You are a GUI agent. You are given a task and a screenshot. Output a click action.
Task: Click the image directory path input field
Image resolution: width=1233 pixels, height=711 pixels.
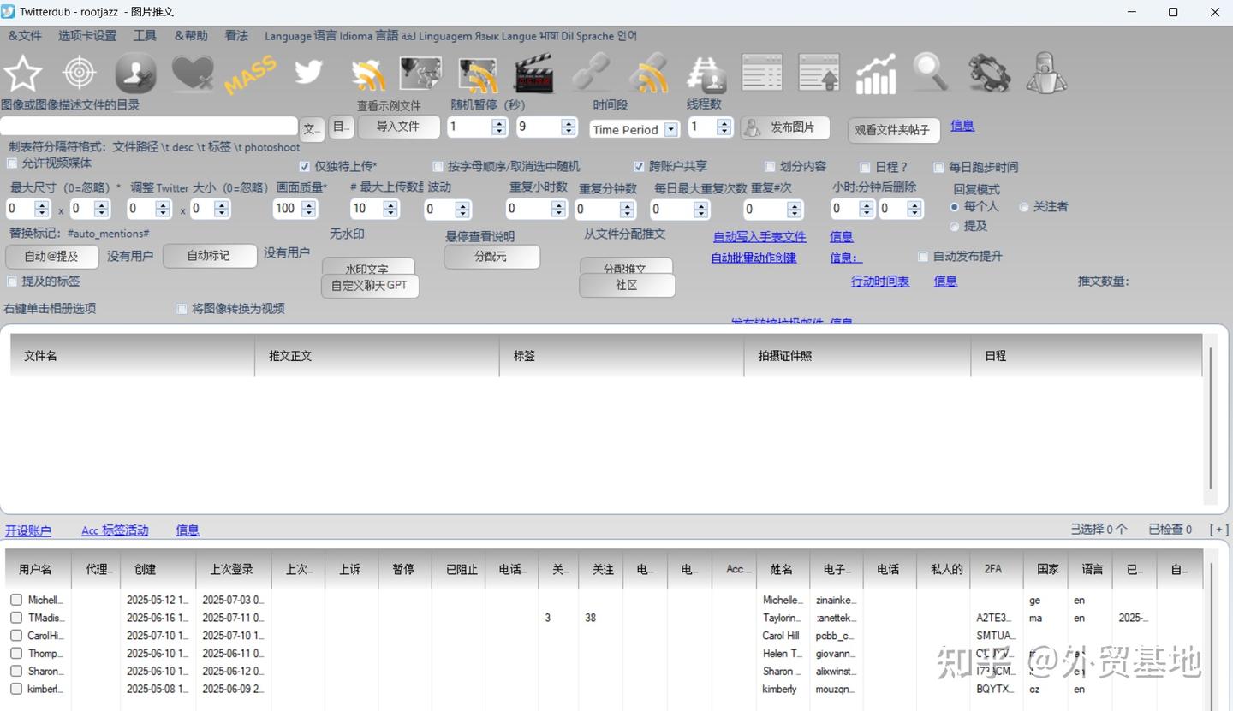[x=149, y=127]
